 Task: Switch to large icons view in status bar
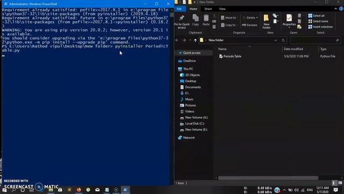coord(340,183)
